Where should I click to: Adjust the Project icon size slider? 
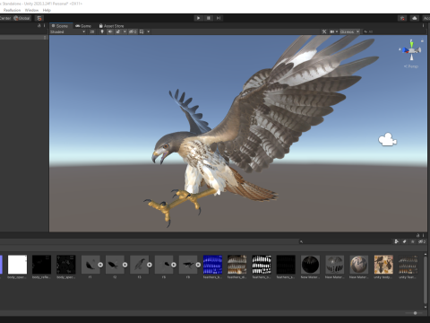[x=415, y=313]
